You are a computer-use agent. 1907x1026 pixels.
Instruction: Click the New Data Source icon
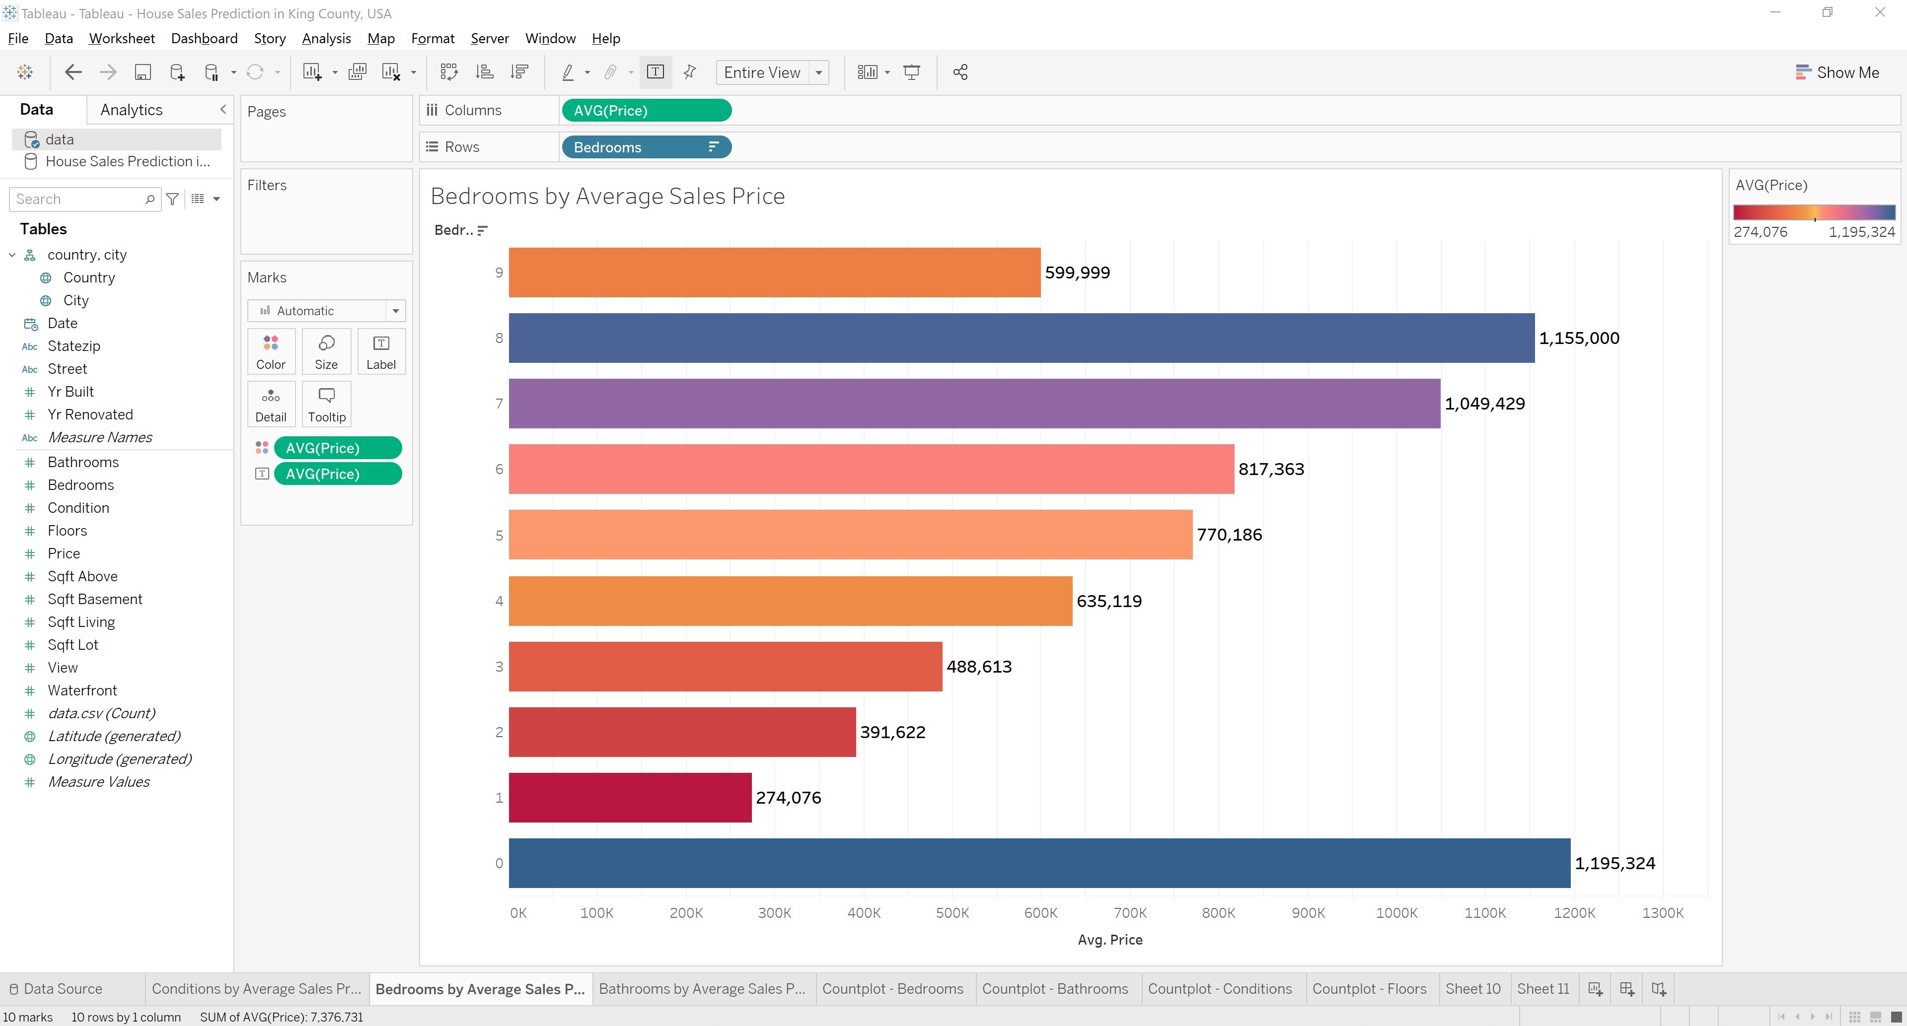(177, 72)
